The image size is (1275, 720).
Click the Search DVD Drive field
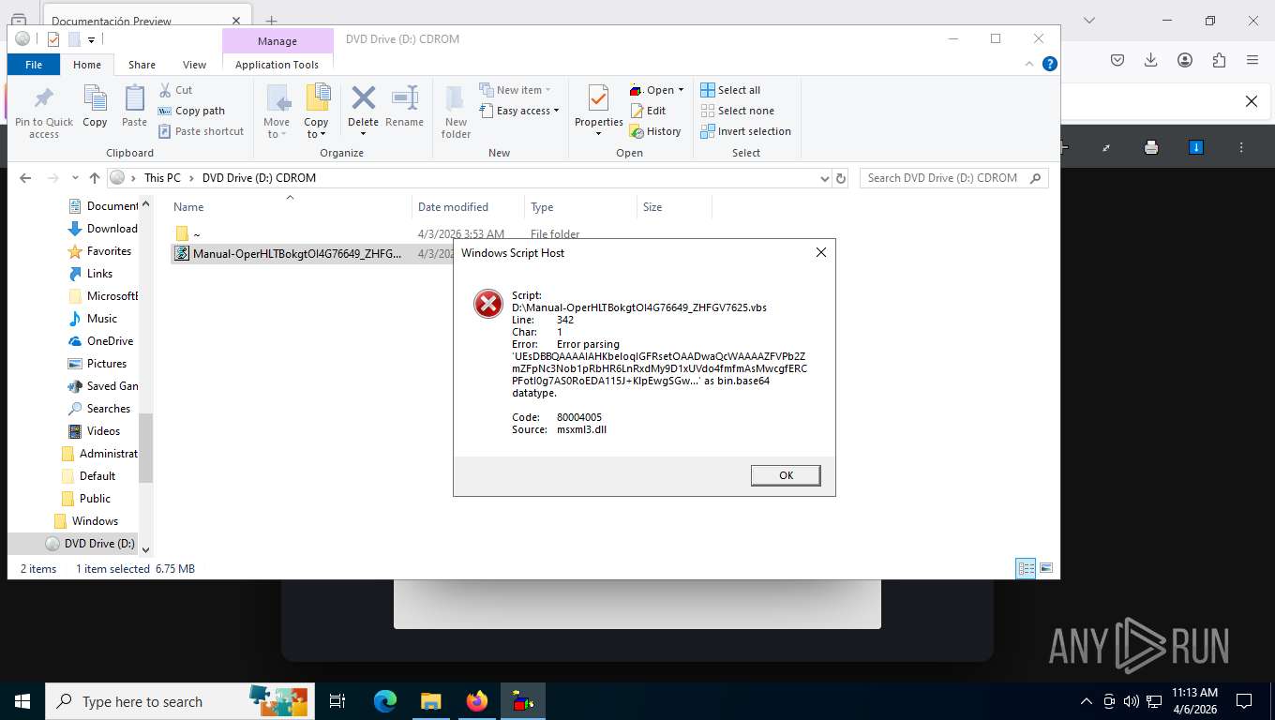954,178
